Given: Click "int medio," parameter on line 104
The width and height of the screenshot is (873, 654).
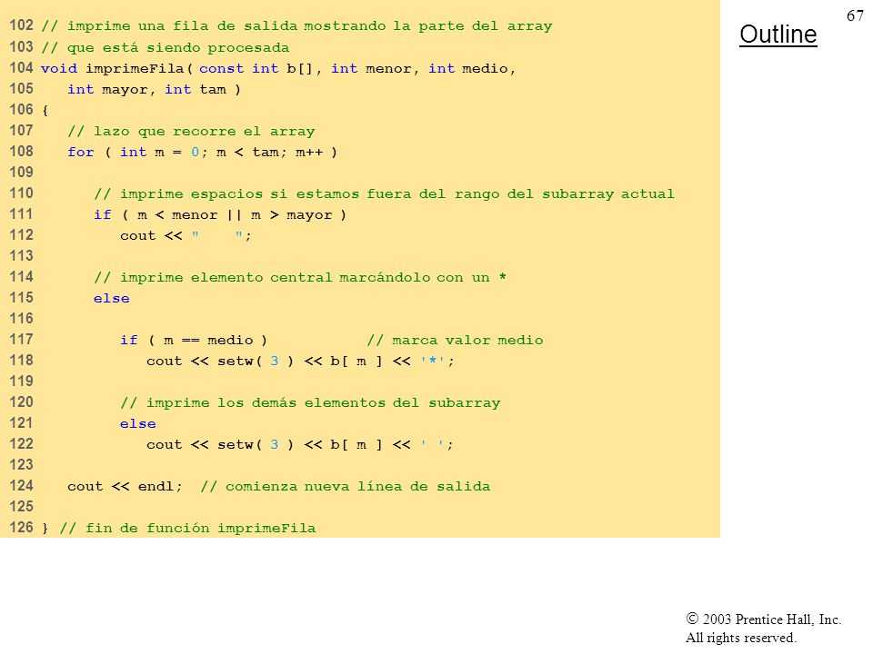Looking at the screenshot, I should [x=472, y=68].
